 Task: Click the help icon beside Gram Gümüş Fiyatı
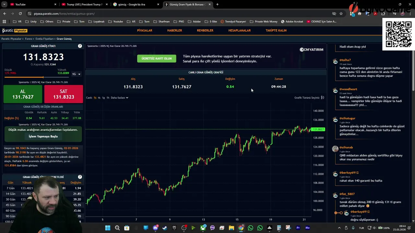[x=80, y=46]
